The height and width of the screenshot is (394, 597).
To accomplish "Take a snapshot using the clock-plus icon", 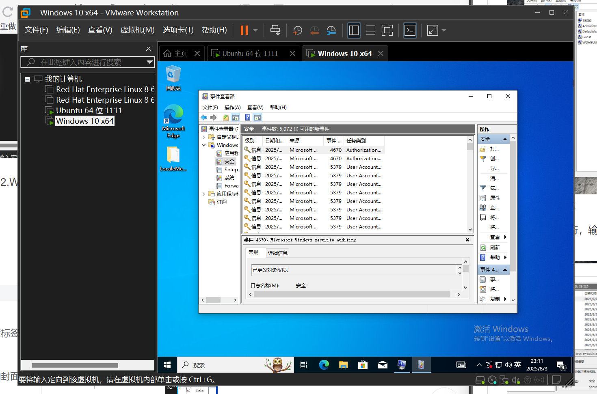I will point(298,30).
